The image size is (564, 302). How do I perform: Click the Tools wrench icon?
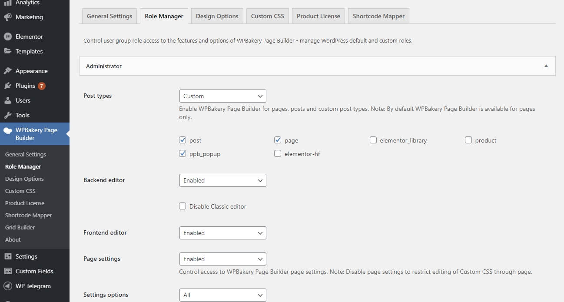click(x=8, y=115)
